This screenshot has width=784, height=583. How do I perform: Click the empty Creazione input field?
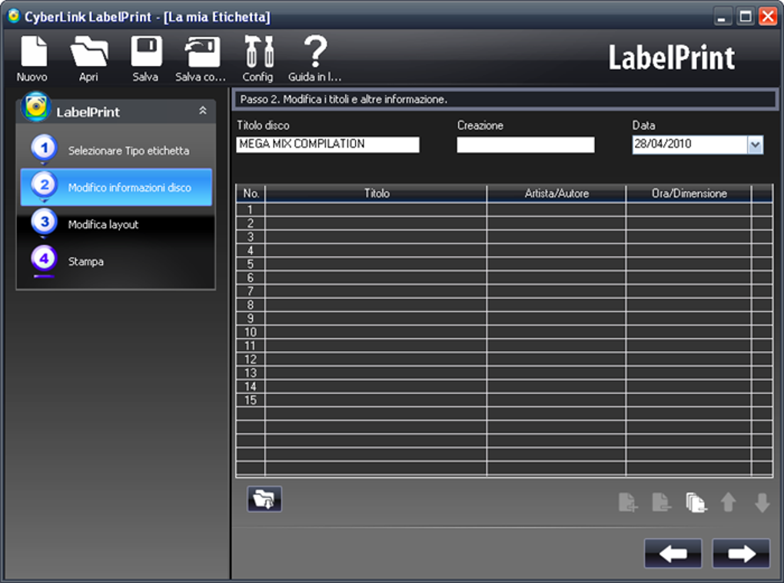526,144
